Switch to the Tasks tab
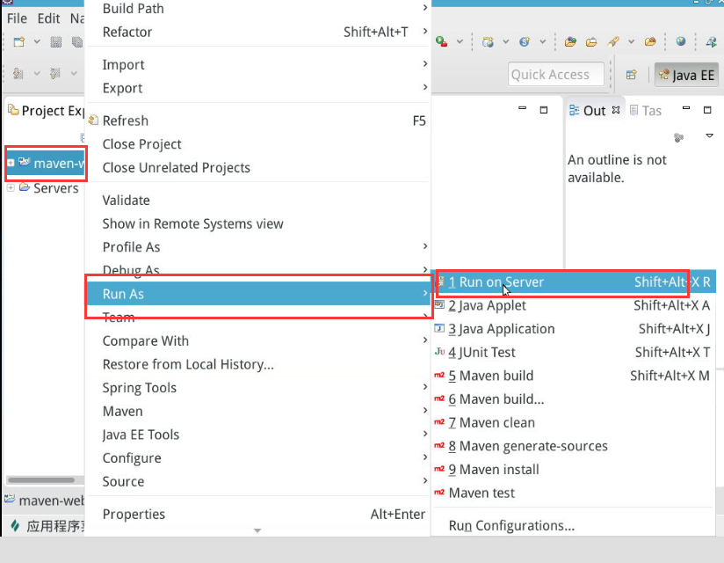 [x=651, y=110]
